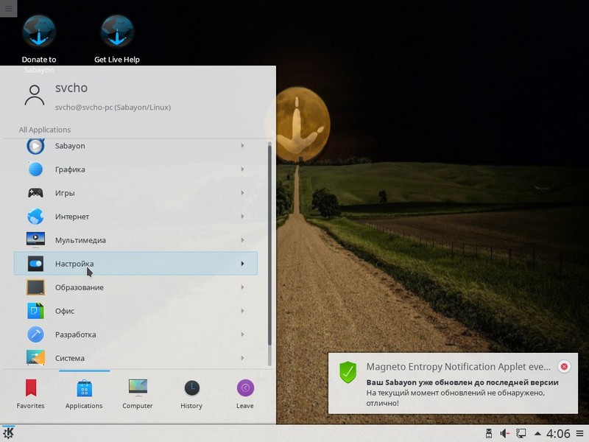Open the network connections tray icon

521,434
